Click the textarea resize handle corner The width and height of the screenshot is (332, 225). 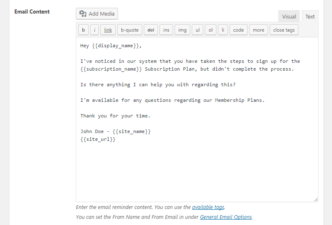point(316,200)
